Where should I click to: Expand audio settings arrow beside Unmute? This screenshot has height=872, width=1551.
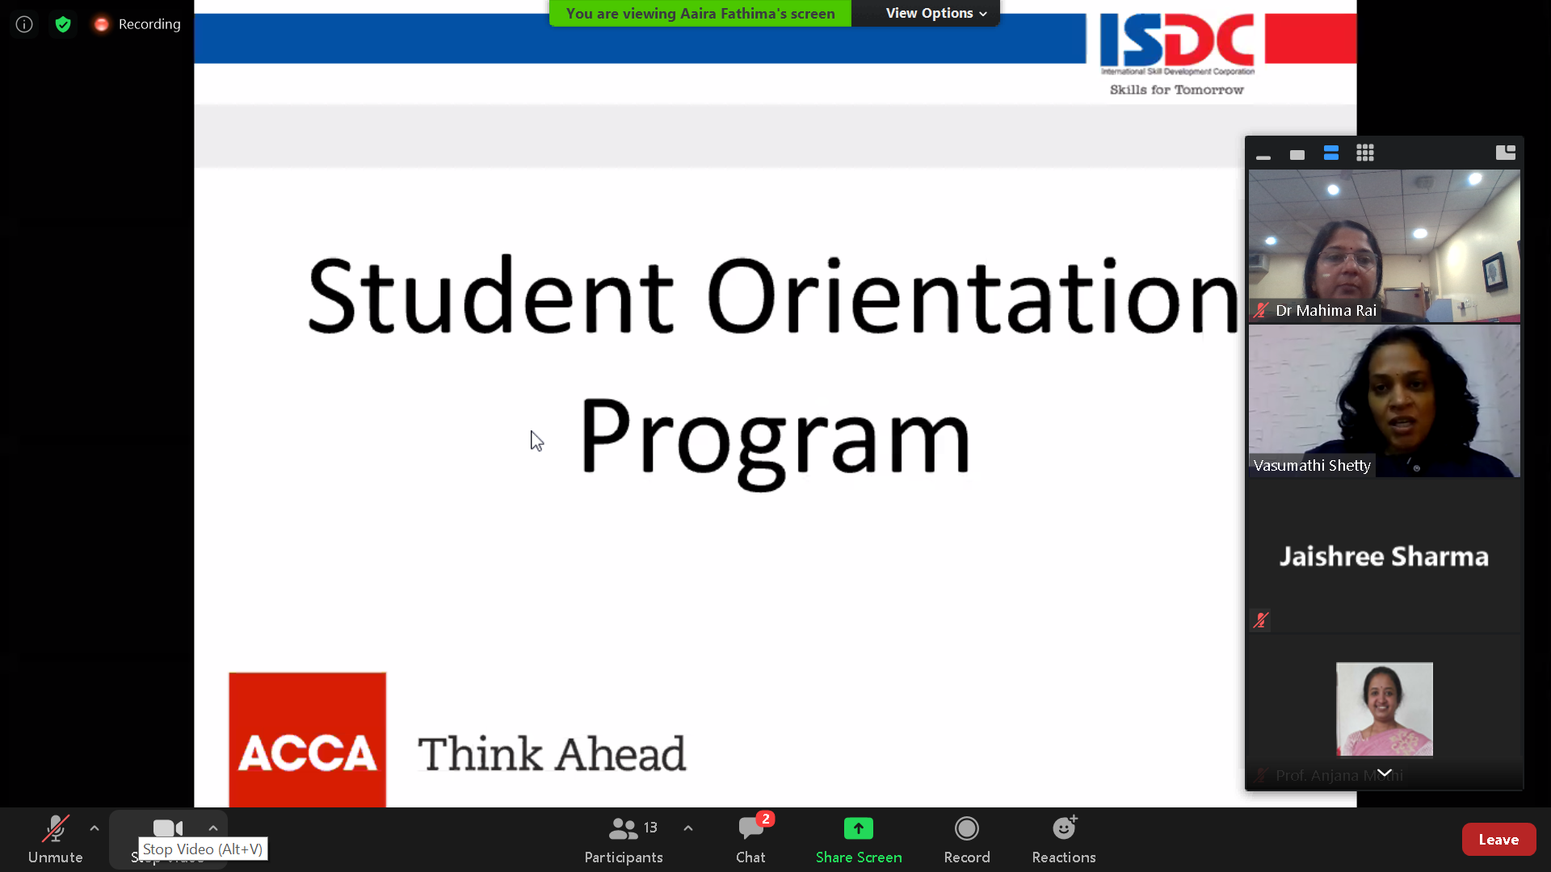click(95, 828)
